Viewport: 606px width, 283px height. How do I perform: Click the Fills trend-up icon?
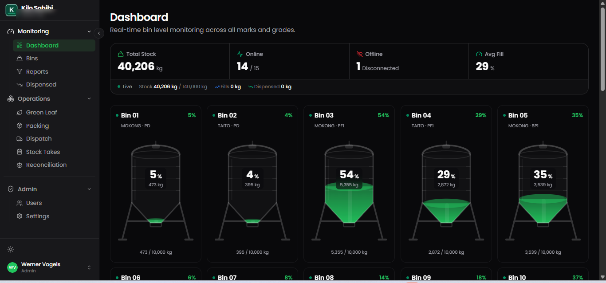(x=217, y=87)
